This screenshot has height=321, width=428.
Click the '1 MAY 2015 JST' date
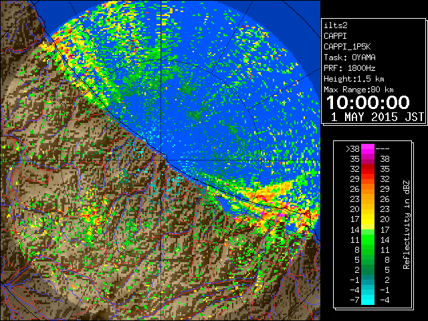coord(377,117)
